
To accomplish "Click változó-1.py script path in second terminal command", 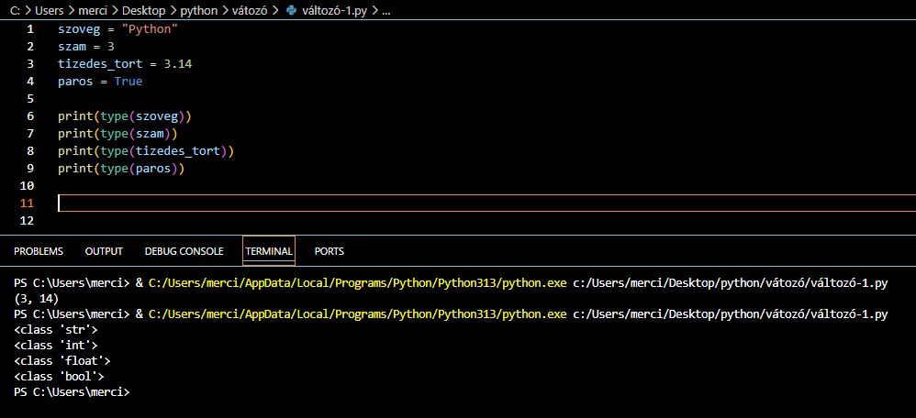I will point(730,314).
